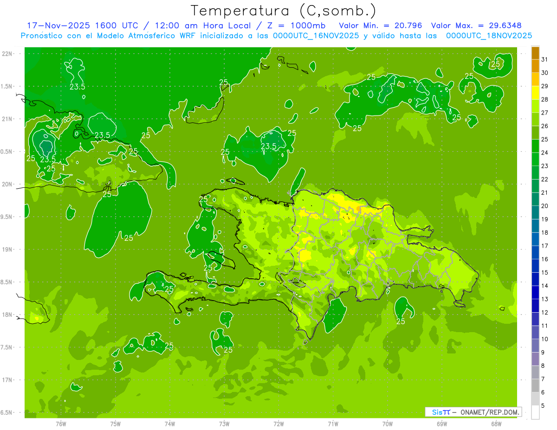The width and height of the screenshot is (557, 430).
Task: Pick the legend swatch between 24 and 25
Action: tap(535, 146)
